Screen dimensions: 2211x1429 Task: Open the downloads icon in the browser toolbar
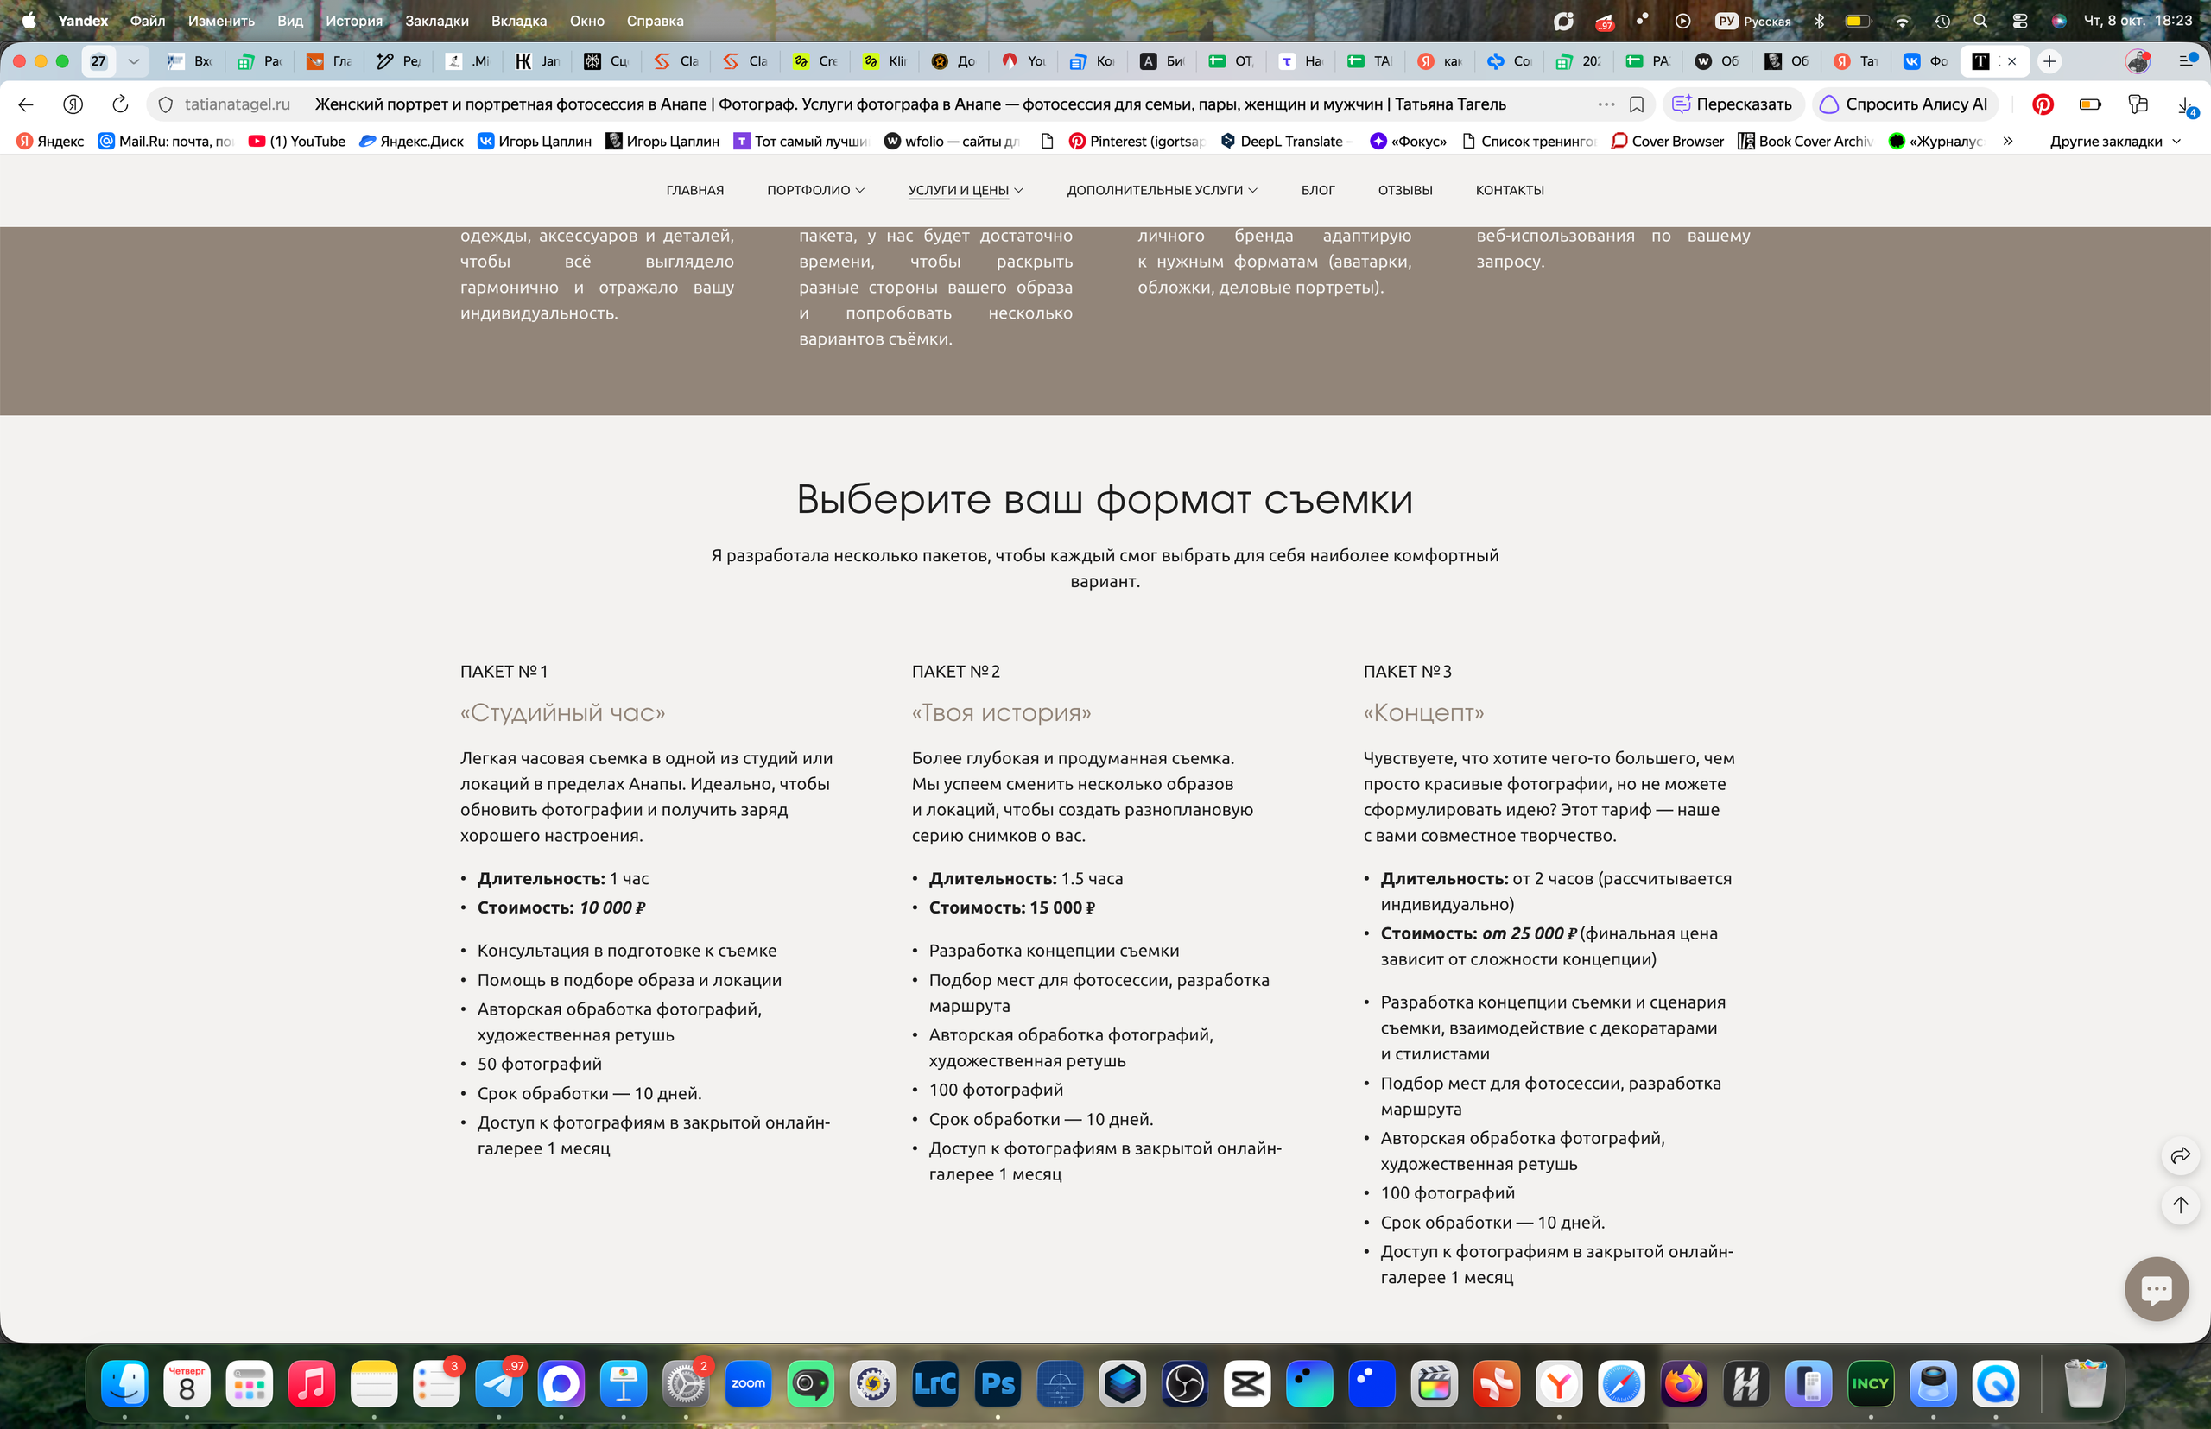2186,104
